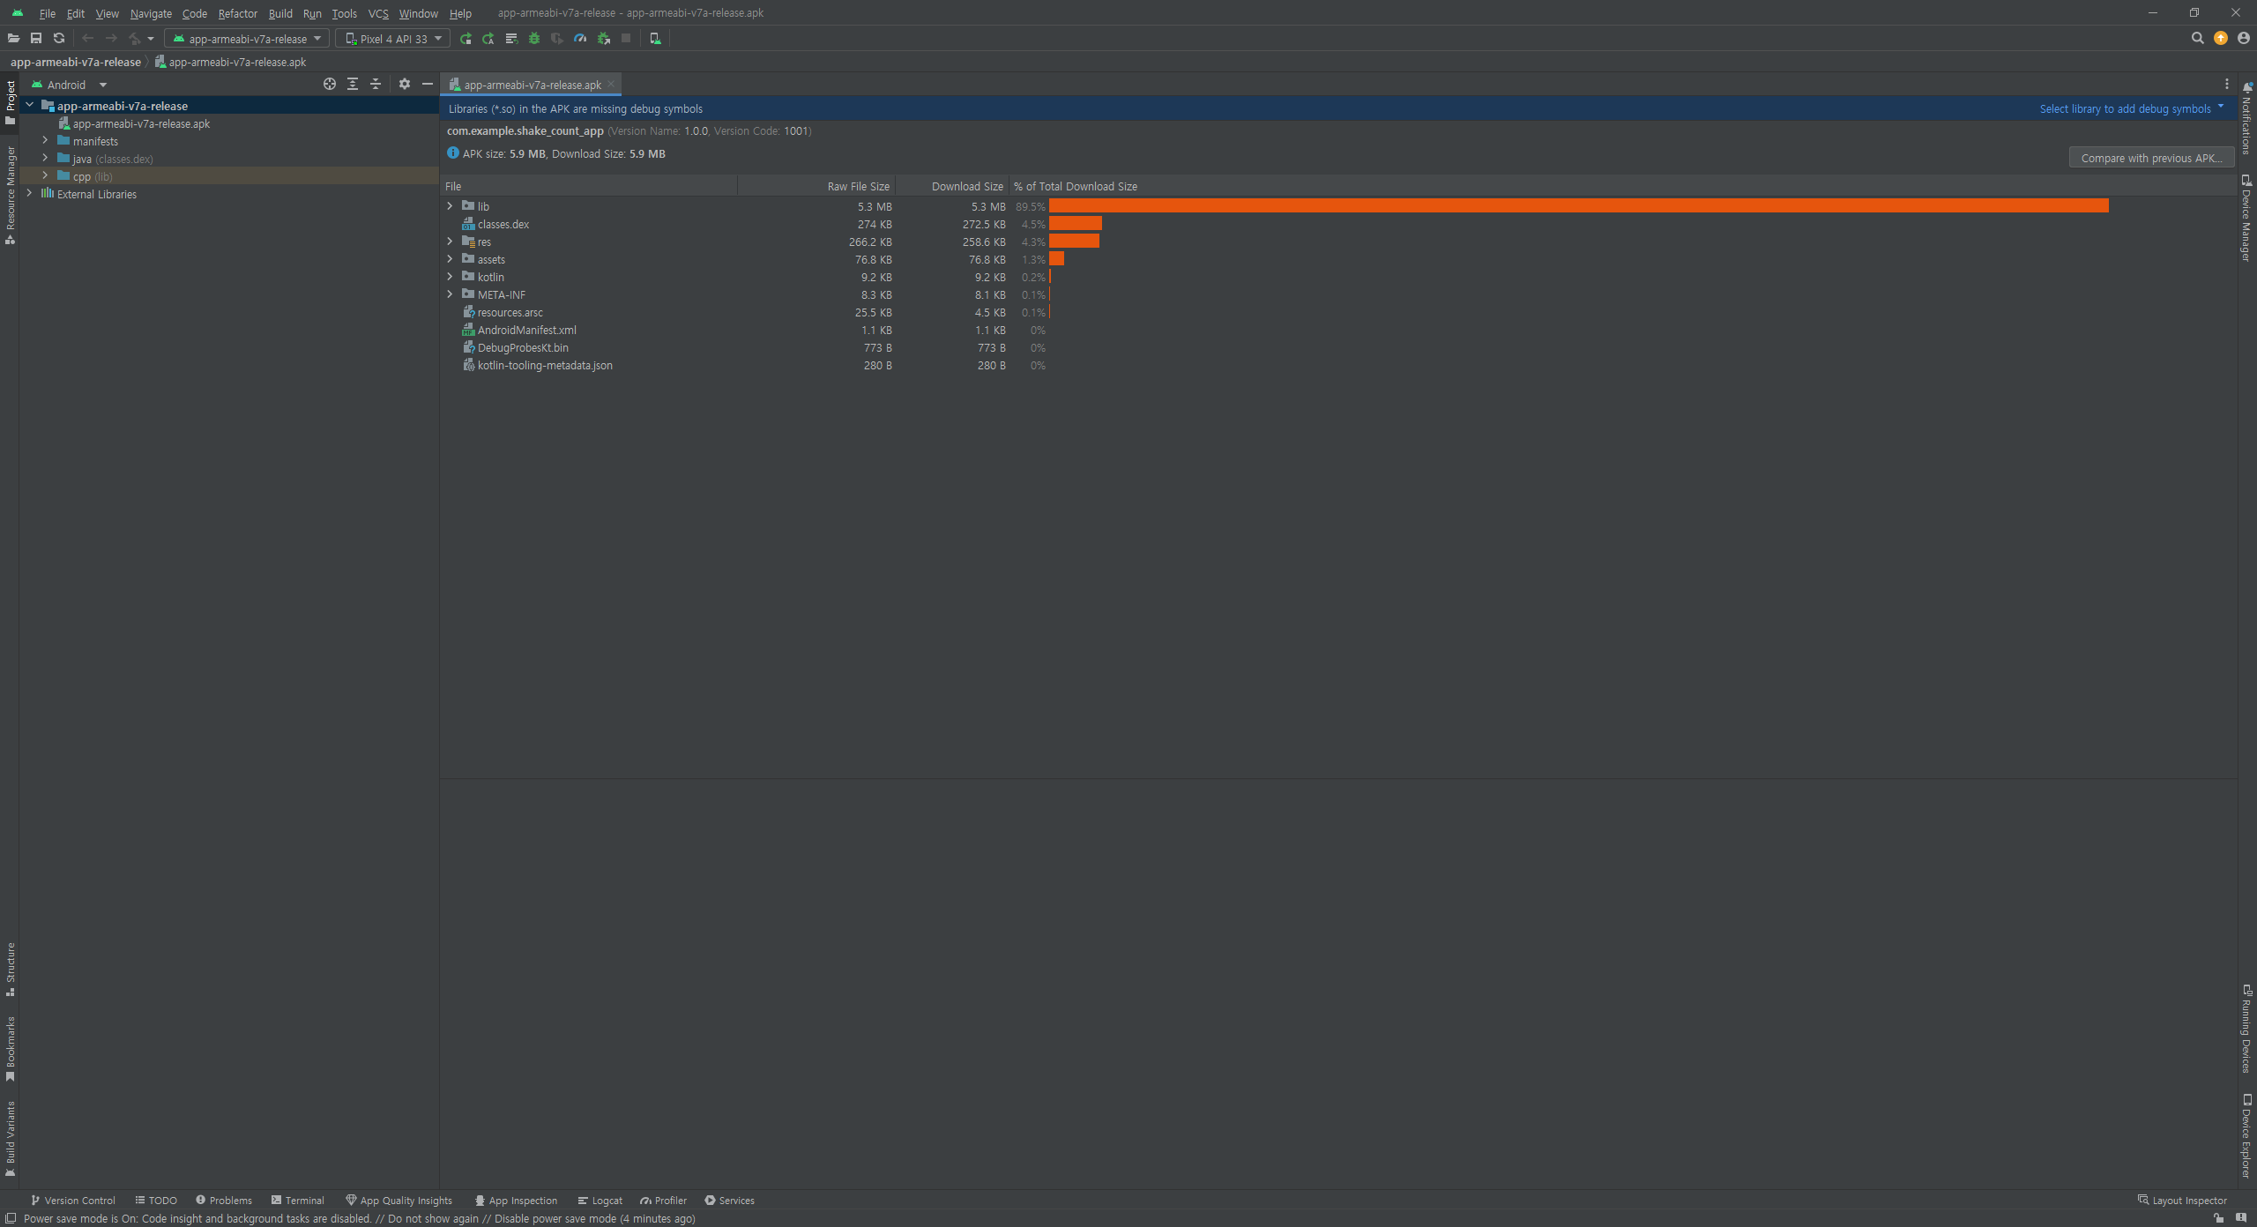Expand the manifests node in project tree
Screen dimensions: 2257x1227
pos(45,141)
